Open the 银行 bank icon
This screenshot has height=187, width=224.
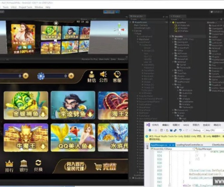point(24,166)
